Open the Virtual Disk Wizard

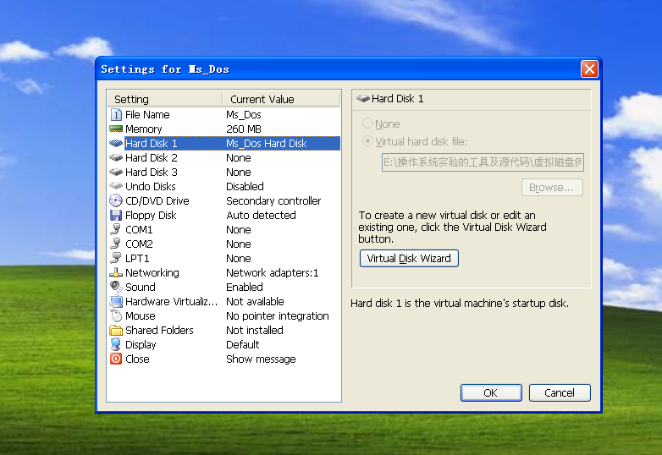coord(409,259)
